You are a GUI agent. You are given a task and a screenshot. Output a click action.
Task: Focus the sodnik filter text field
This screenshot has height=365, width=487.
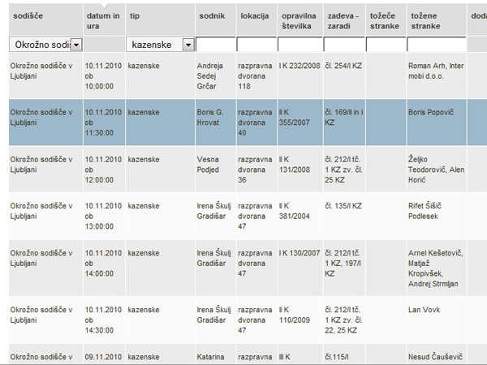click(214, 45)
